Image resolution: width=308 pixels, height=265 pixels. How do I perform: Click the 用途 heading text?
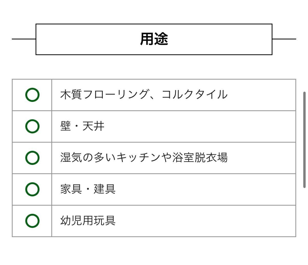(154, 39)
